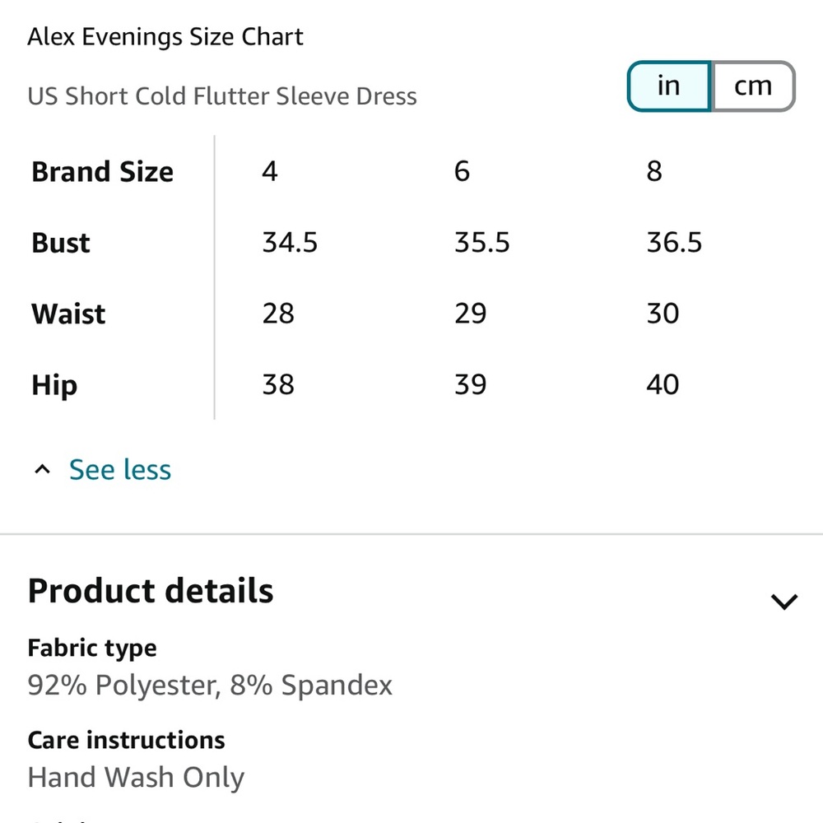The width and height of the screenshot is (823, 823).
Task: Click the Hand Wash Only care text
Action: pyautogui.click(x=136, y=778)
